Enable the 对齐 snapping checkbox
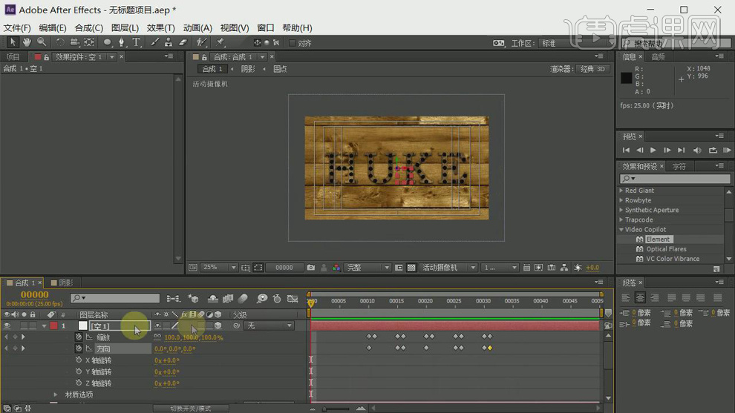Screen dimensions: 735x413 coord(292,43)
